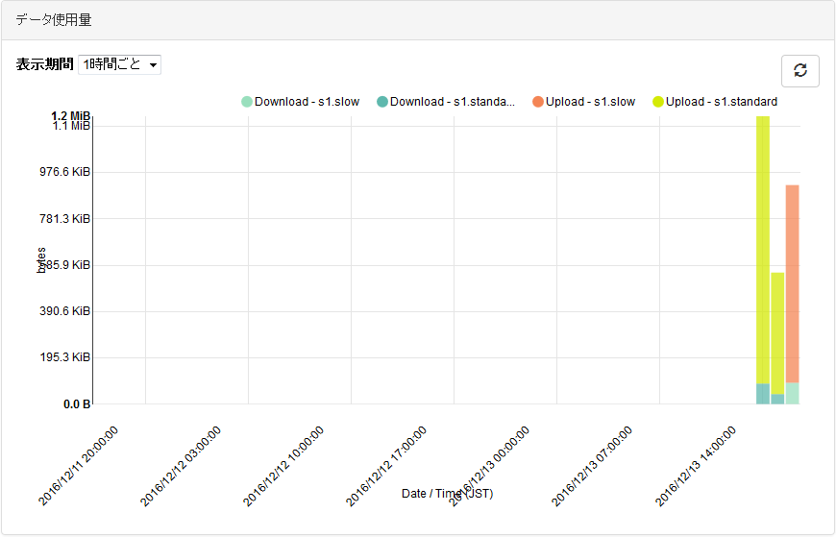Click the refresh chart button
The width and height of the screenshot is (836, 537).
tap(799, 71)
